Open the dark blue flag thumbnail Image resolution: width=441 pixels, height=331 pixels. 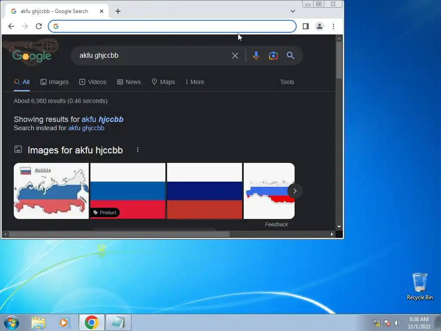pos(205,191)
